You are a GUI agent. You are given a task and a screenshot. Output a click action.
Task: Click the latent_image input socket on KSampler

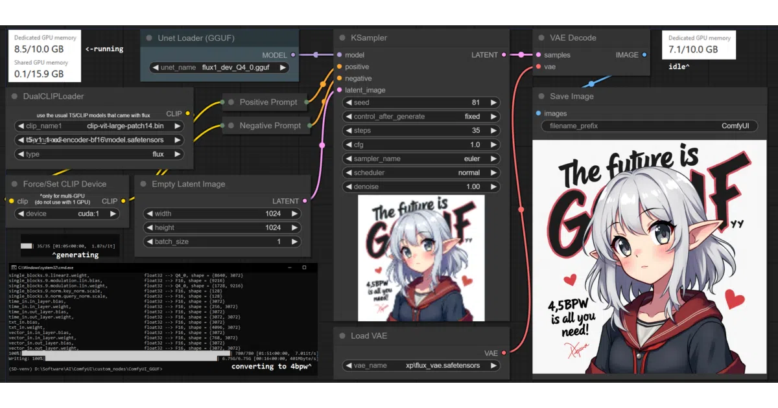click(x=338, y=90)
